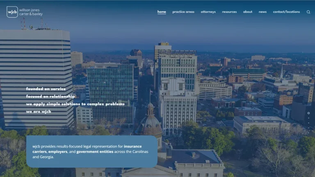Open the resources menu item
315x177 pixels.
click(x=229, y=11)
